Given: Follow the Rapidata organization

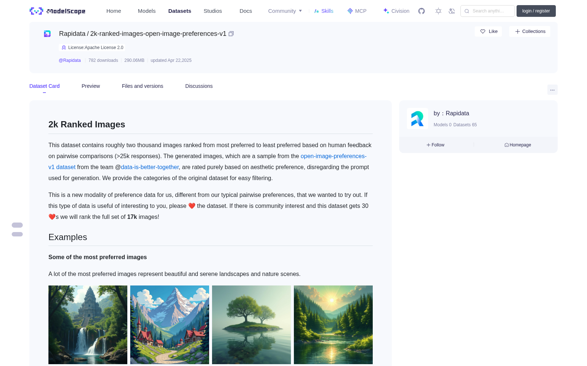Looking at the screenshot, I should (x=435, y=145).
